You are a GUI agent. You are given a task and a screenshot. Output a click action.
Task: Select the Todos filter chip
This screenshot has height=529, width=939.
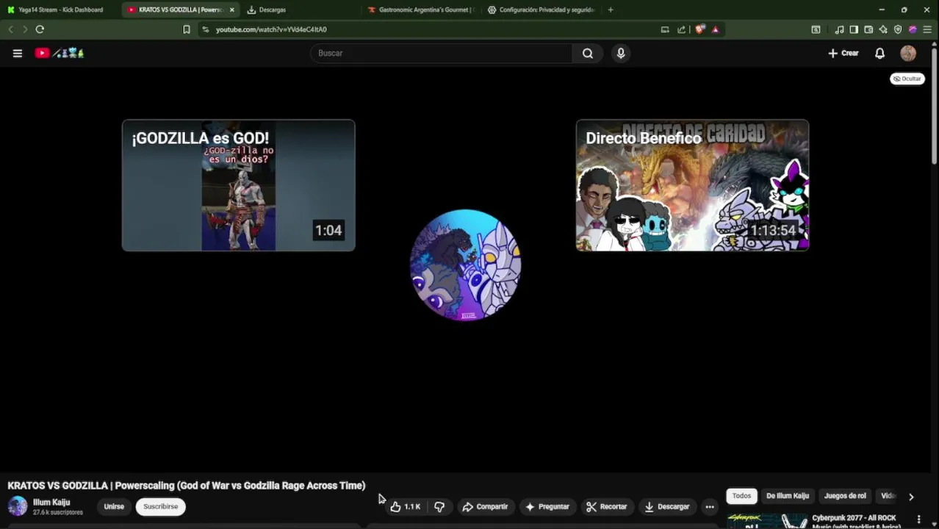coord(741,496)
